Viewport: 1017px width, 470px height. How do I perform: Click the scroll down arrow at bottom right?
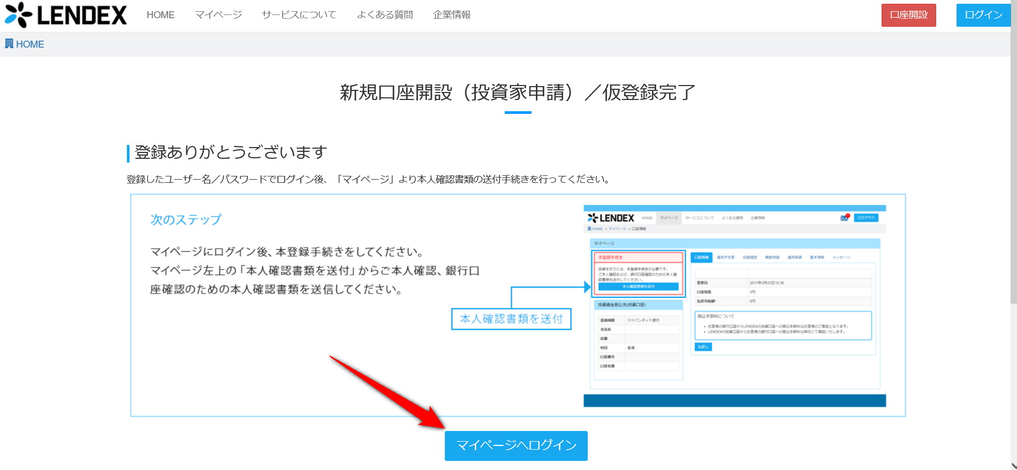[1013, 465]
